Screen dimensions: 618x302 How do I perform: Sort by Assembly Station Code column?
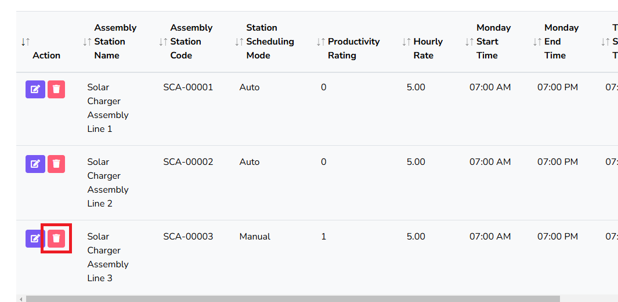163,42
